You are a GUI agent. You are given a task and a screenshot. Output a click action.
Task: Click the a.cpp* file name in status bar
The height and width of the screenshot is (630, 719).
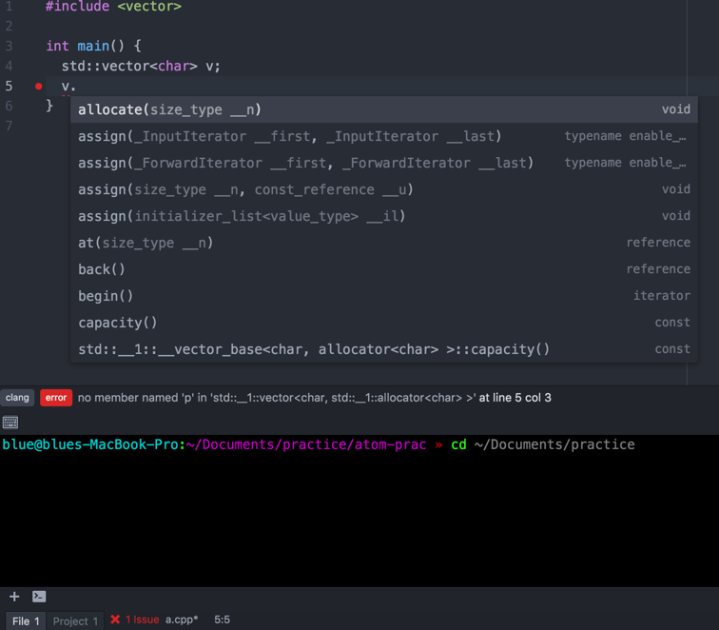click(x=182, y=620)
